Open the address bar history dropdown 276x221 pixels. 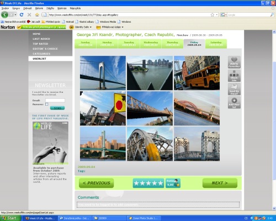[217, 15]
